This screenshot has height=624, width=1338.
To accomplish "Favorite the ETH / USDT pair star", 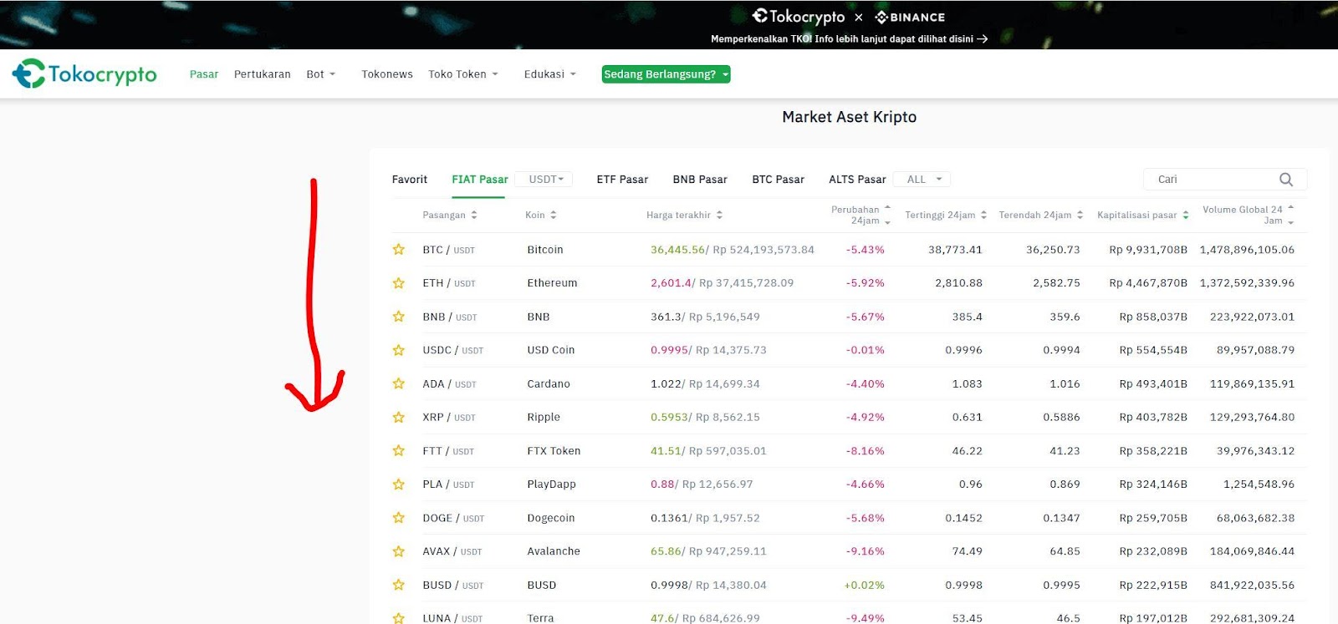I will pyautogui.click(x=399, y=283).
